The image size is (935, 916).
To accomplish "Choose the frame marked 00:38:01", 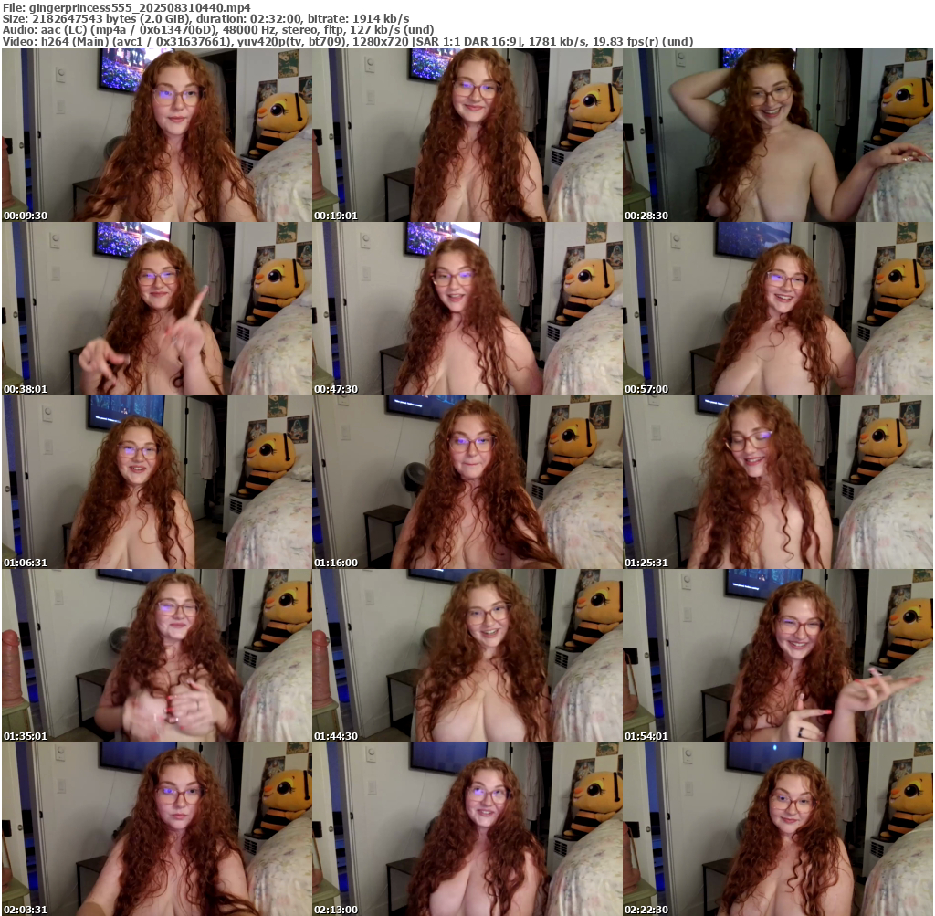I will pyautogui.click(x=157, y=309).
